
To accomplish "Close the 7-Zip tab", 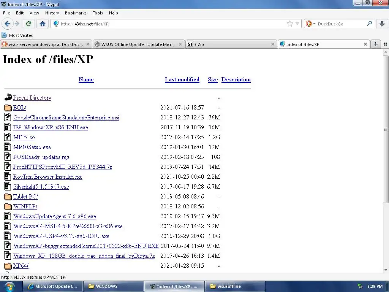I will 273,44.
